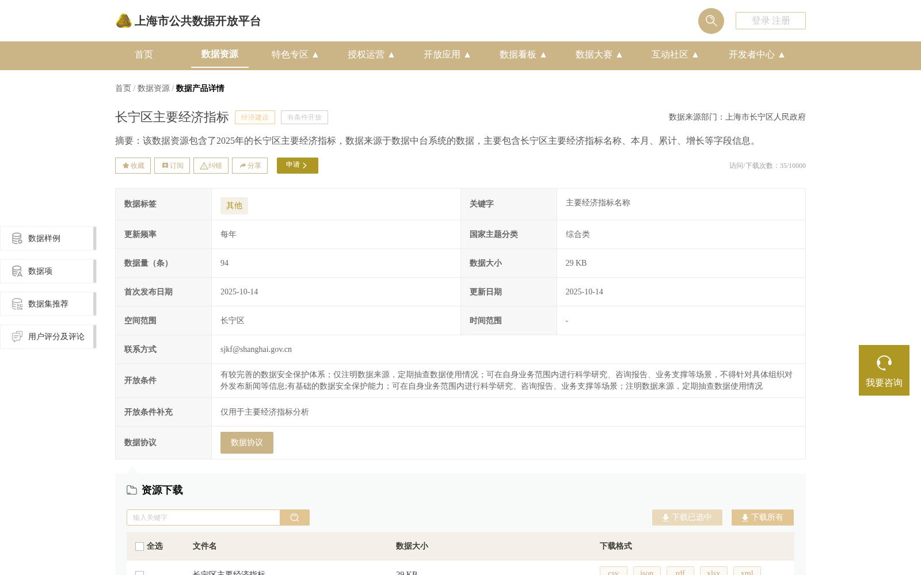
Task: Click the 纠错 error-report button
Action: (x=211, y=166)
